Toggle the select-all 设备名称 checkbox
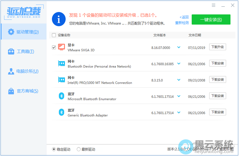The width and height of the screenshot is (239, 156). point(54,35)
